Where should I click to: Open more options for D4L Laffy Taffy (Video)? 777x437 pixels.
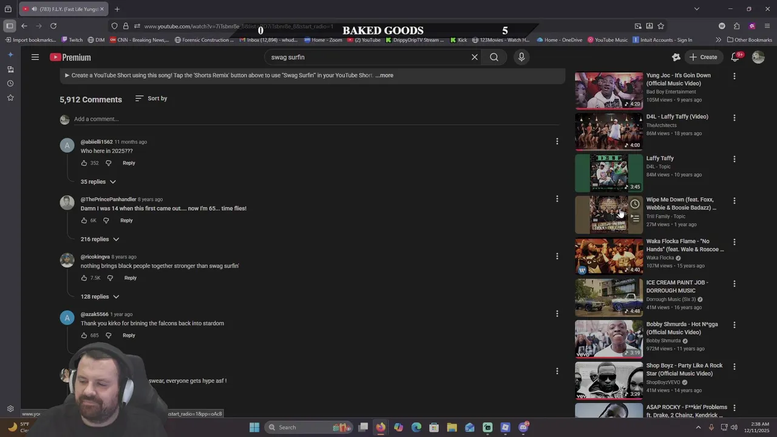[x=734, y=118]
